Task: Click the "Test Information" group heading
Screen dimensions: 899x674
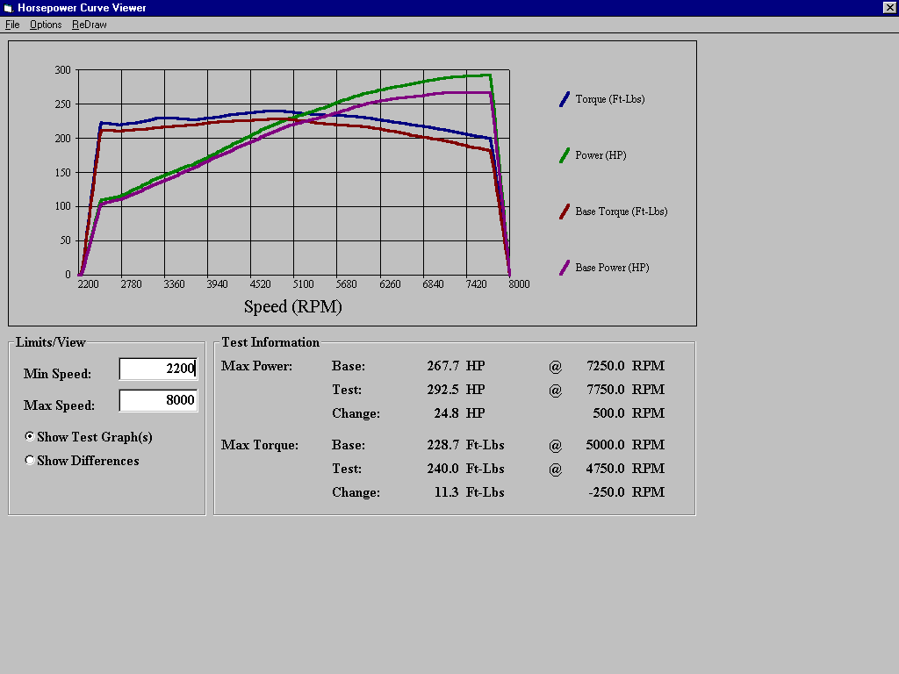Action: [270, 342]
